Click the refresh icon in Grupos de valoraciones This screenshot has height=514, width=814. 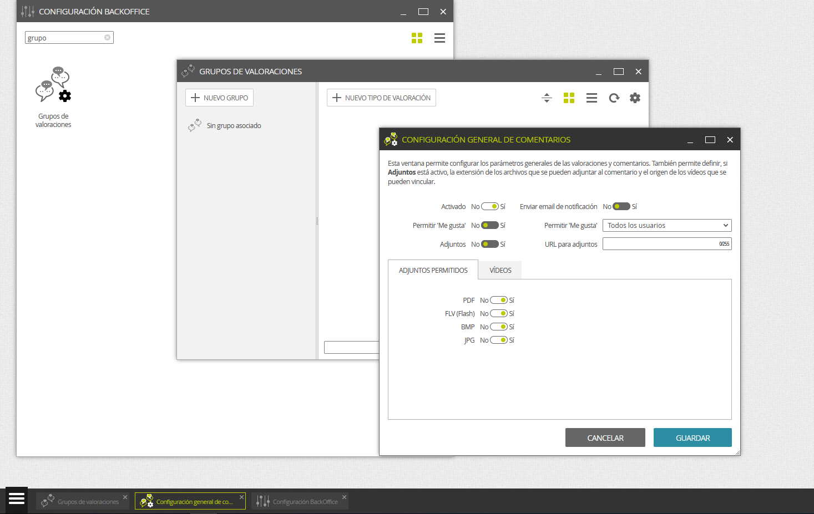pyautogui.click(x=614, y=98)
